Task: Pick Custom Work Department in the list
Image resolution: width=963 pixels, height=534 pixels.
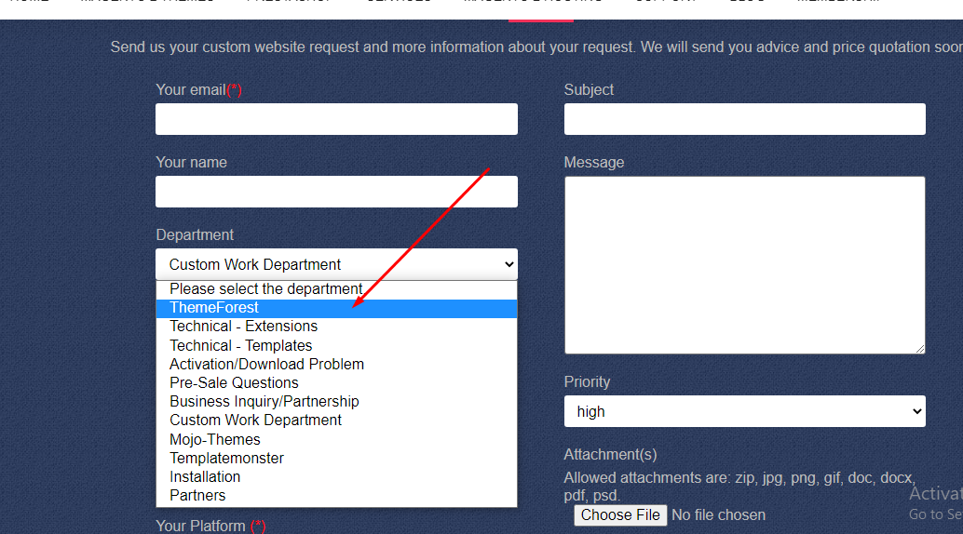Action: coord(336,421)
